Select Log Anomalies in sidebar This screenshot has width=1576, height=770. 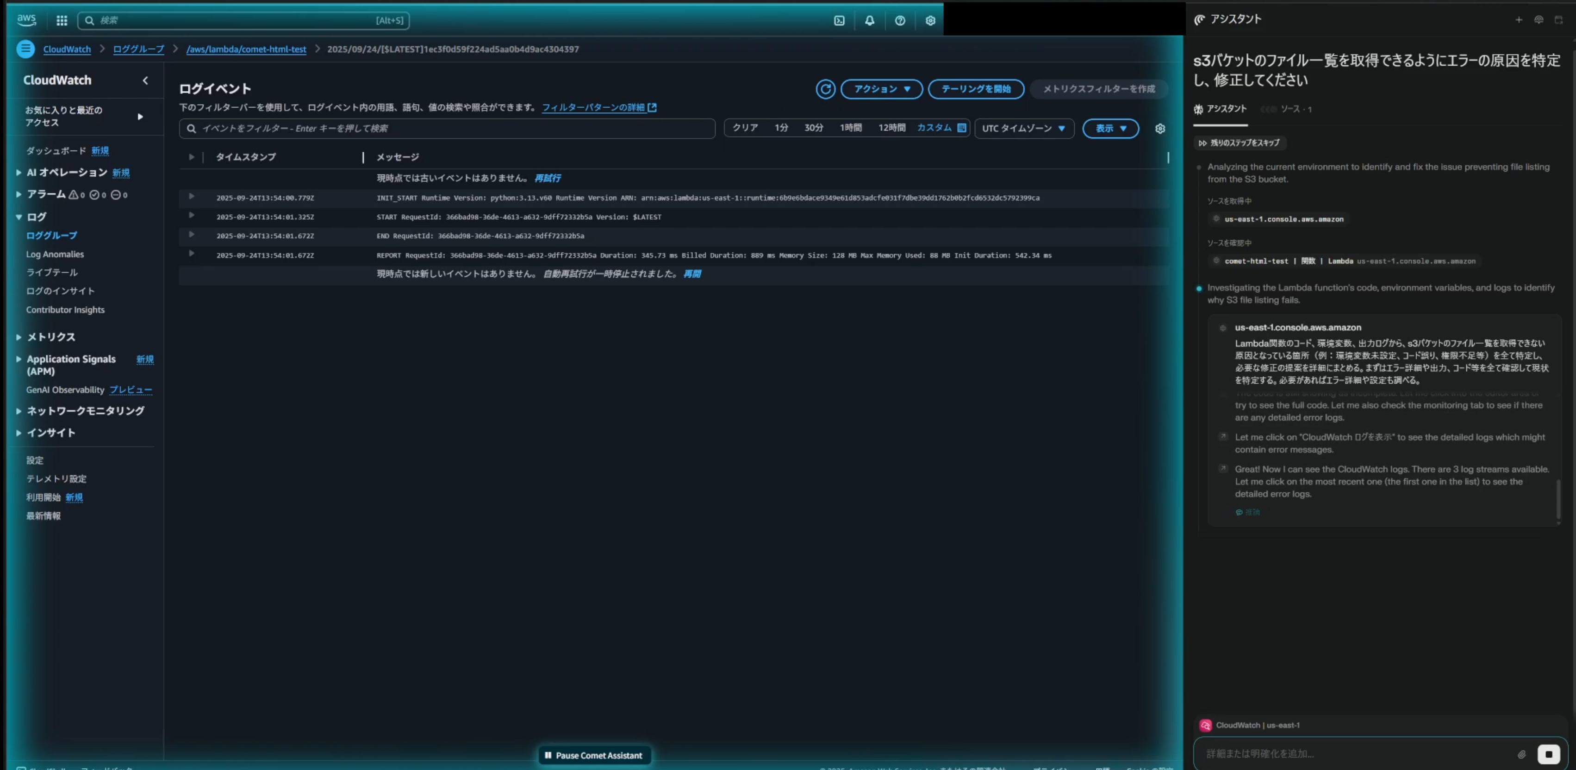click(55, 255)
